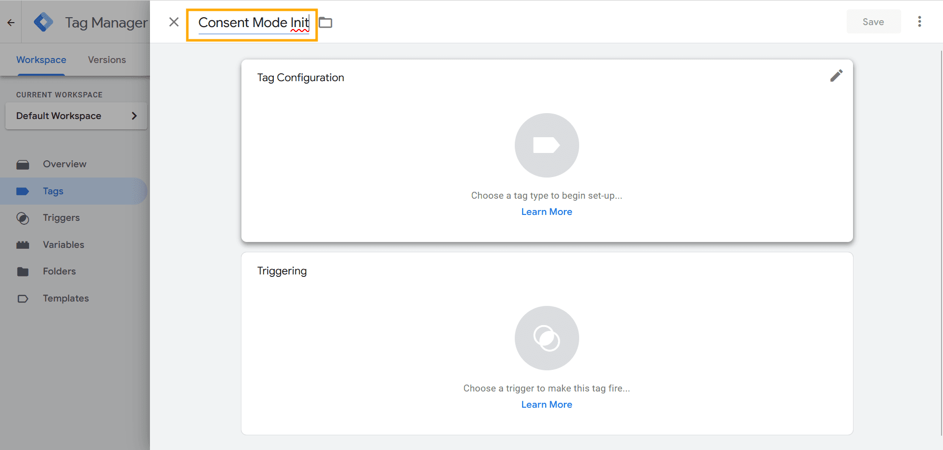Screen dimensions: 943x450
Task: Switch to the Workspace tab
Action: tap(41, 60)
